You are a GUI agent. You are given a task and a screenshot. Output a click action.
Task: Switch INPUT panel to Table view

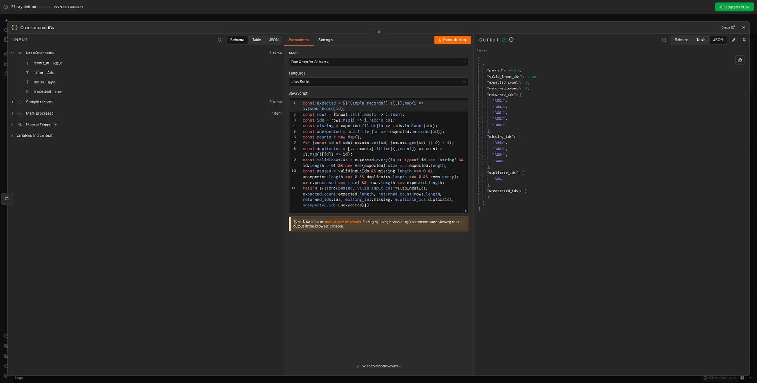pos(256,40)
